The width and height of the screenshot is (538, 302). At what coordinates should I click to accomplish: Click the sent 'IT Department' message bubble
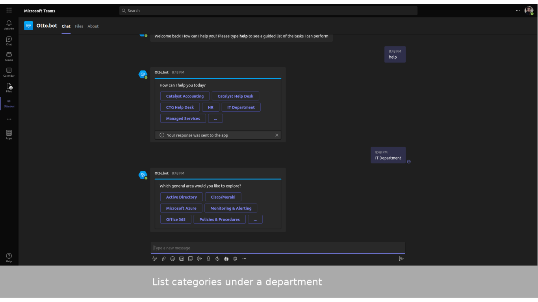pos(388,155)
